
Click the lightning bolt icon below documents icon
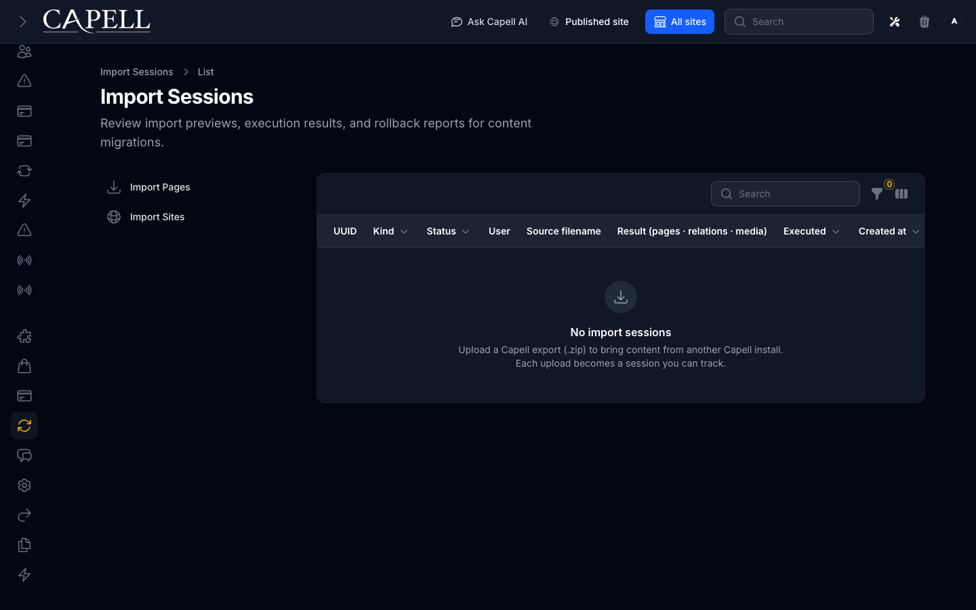tap(24, 575)
